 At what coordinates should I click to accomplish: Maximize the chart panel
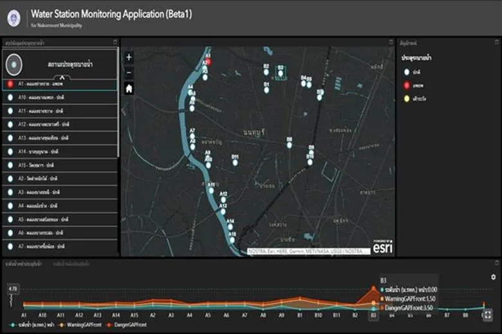click(497, 263)
